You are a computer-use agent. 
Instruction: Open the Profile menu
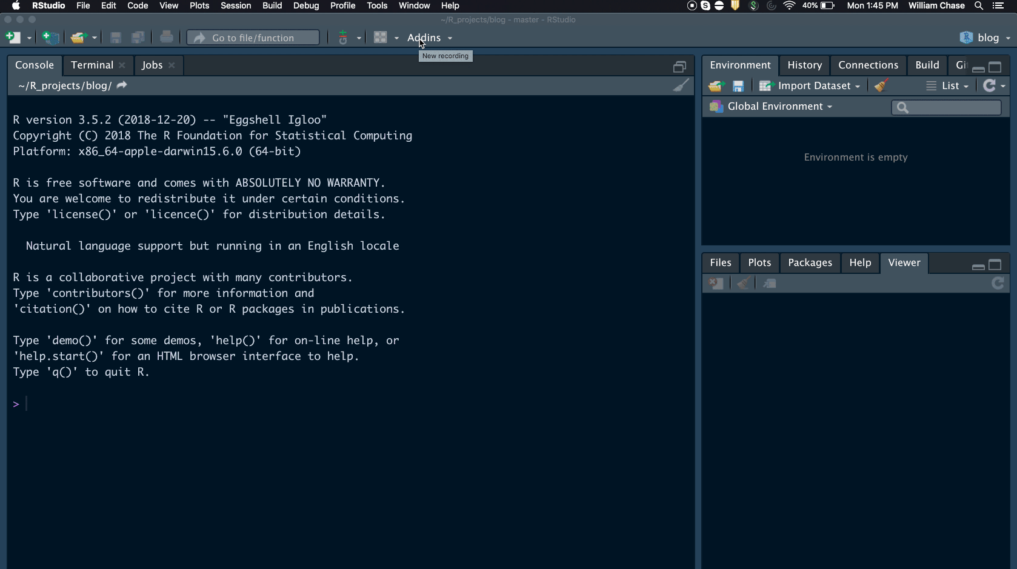click(x=342, y=5)
